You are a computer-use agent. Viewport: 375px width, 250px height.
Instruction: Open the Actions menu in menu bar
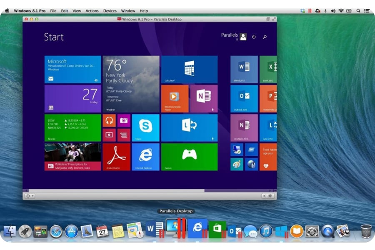coord(92,11)
